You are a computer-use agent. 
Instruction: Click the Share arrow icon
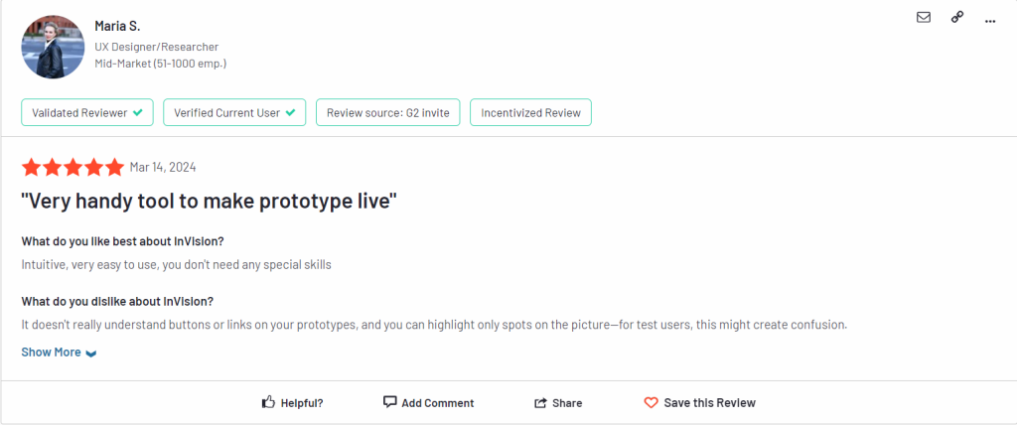[x=540, y=403]
